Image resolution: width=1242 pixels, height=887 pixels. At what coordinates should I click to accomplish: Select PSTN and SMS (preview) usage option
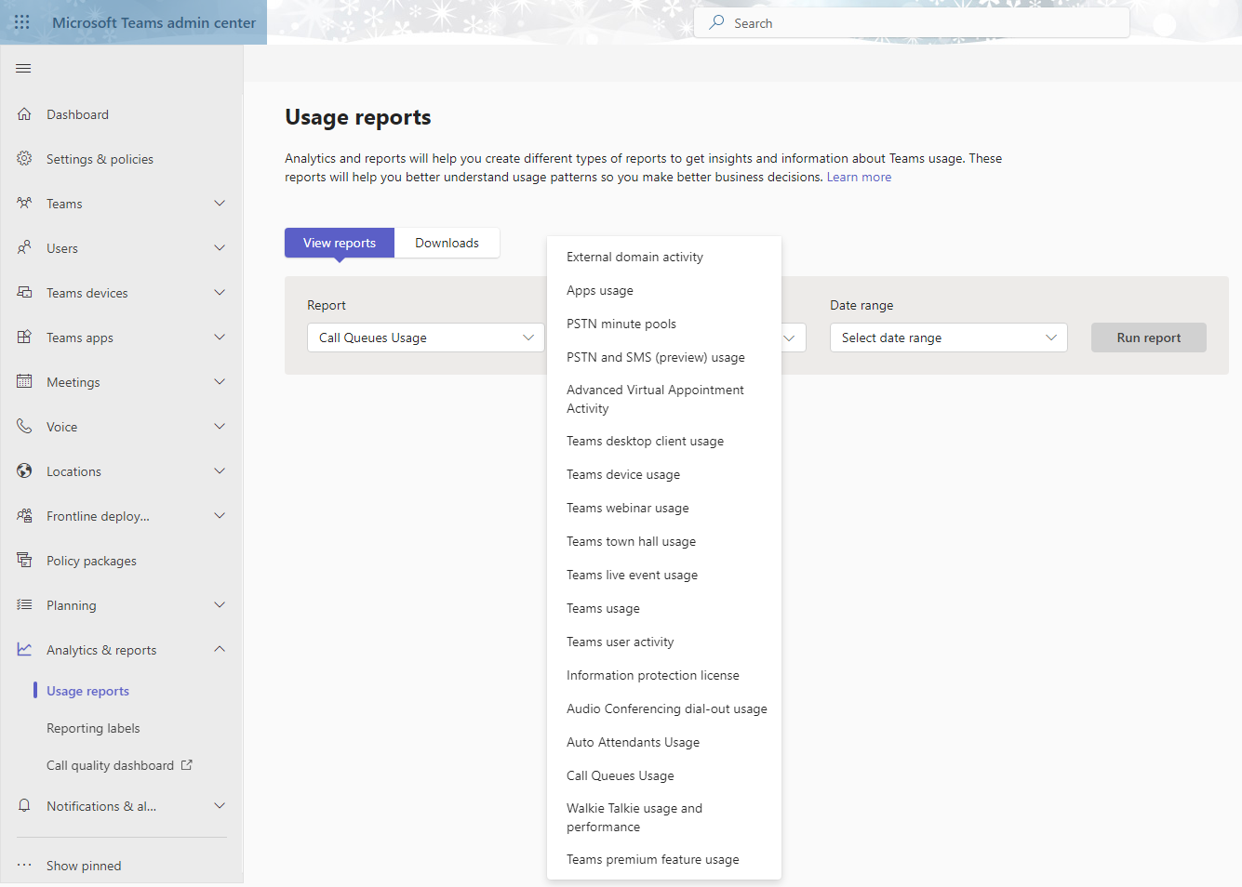[664, 357]
